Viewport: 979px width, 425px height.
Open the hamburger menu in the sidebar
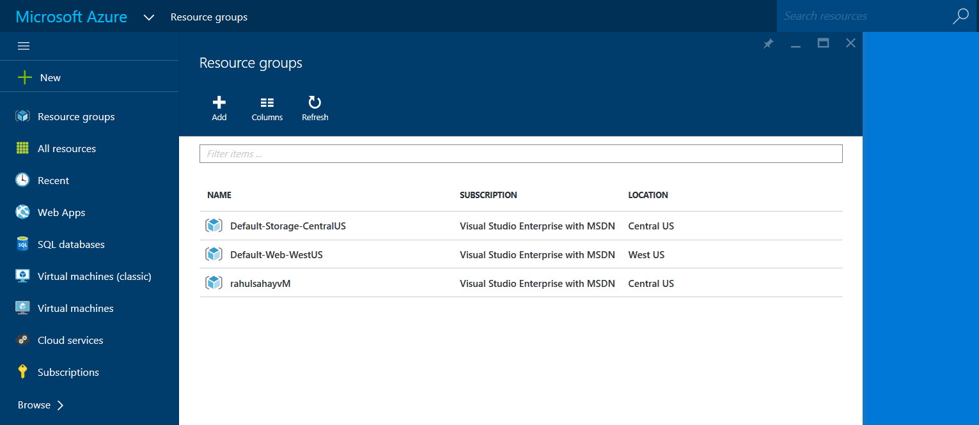click(x=24, y=46)
